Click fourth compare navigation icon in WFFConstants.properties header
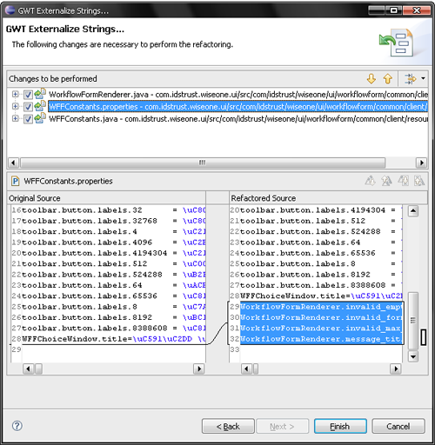The image size is (435, 445). pos(419,181)
